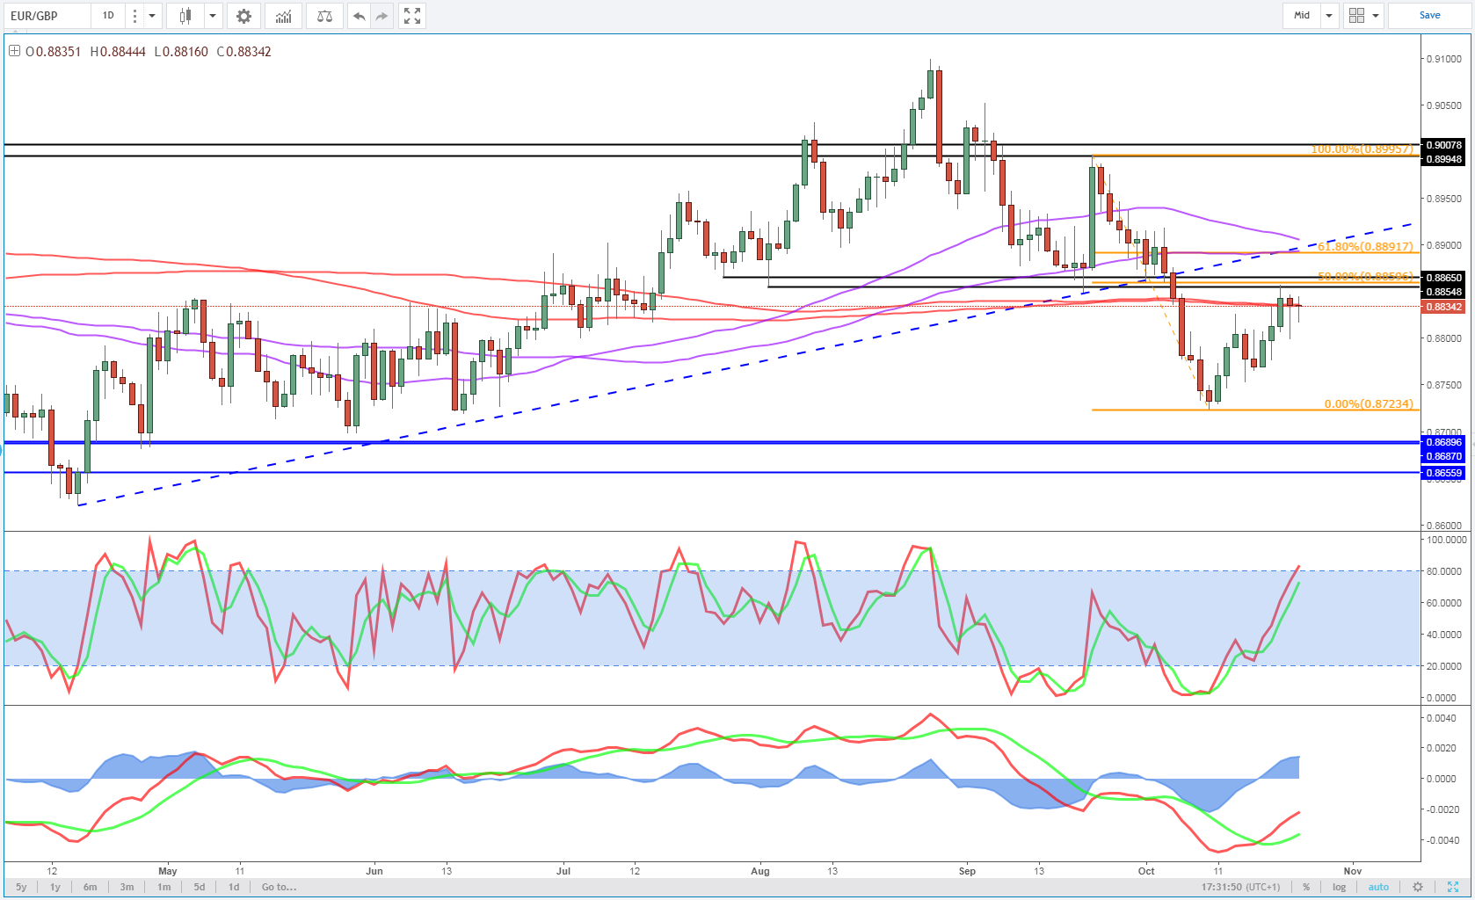Toggle fullscreen mode icon in top toolbar
The height and width of the screenshot is (900, 1475).
tap(411, 16)
